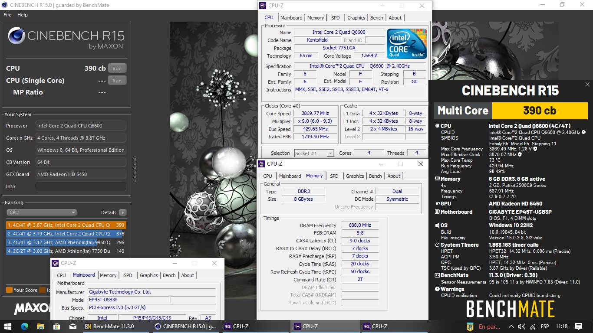Click the shield icon beside Max Effective Clock
The width and height of the screenshot is (593, 333).
pyautogui.click(x=520, y=154)
